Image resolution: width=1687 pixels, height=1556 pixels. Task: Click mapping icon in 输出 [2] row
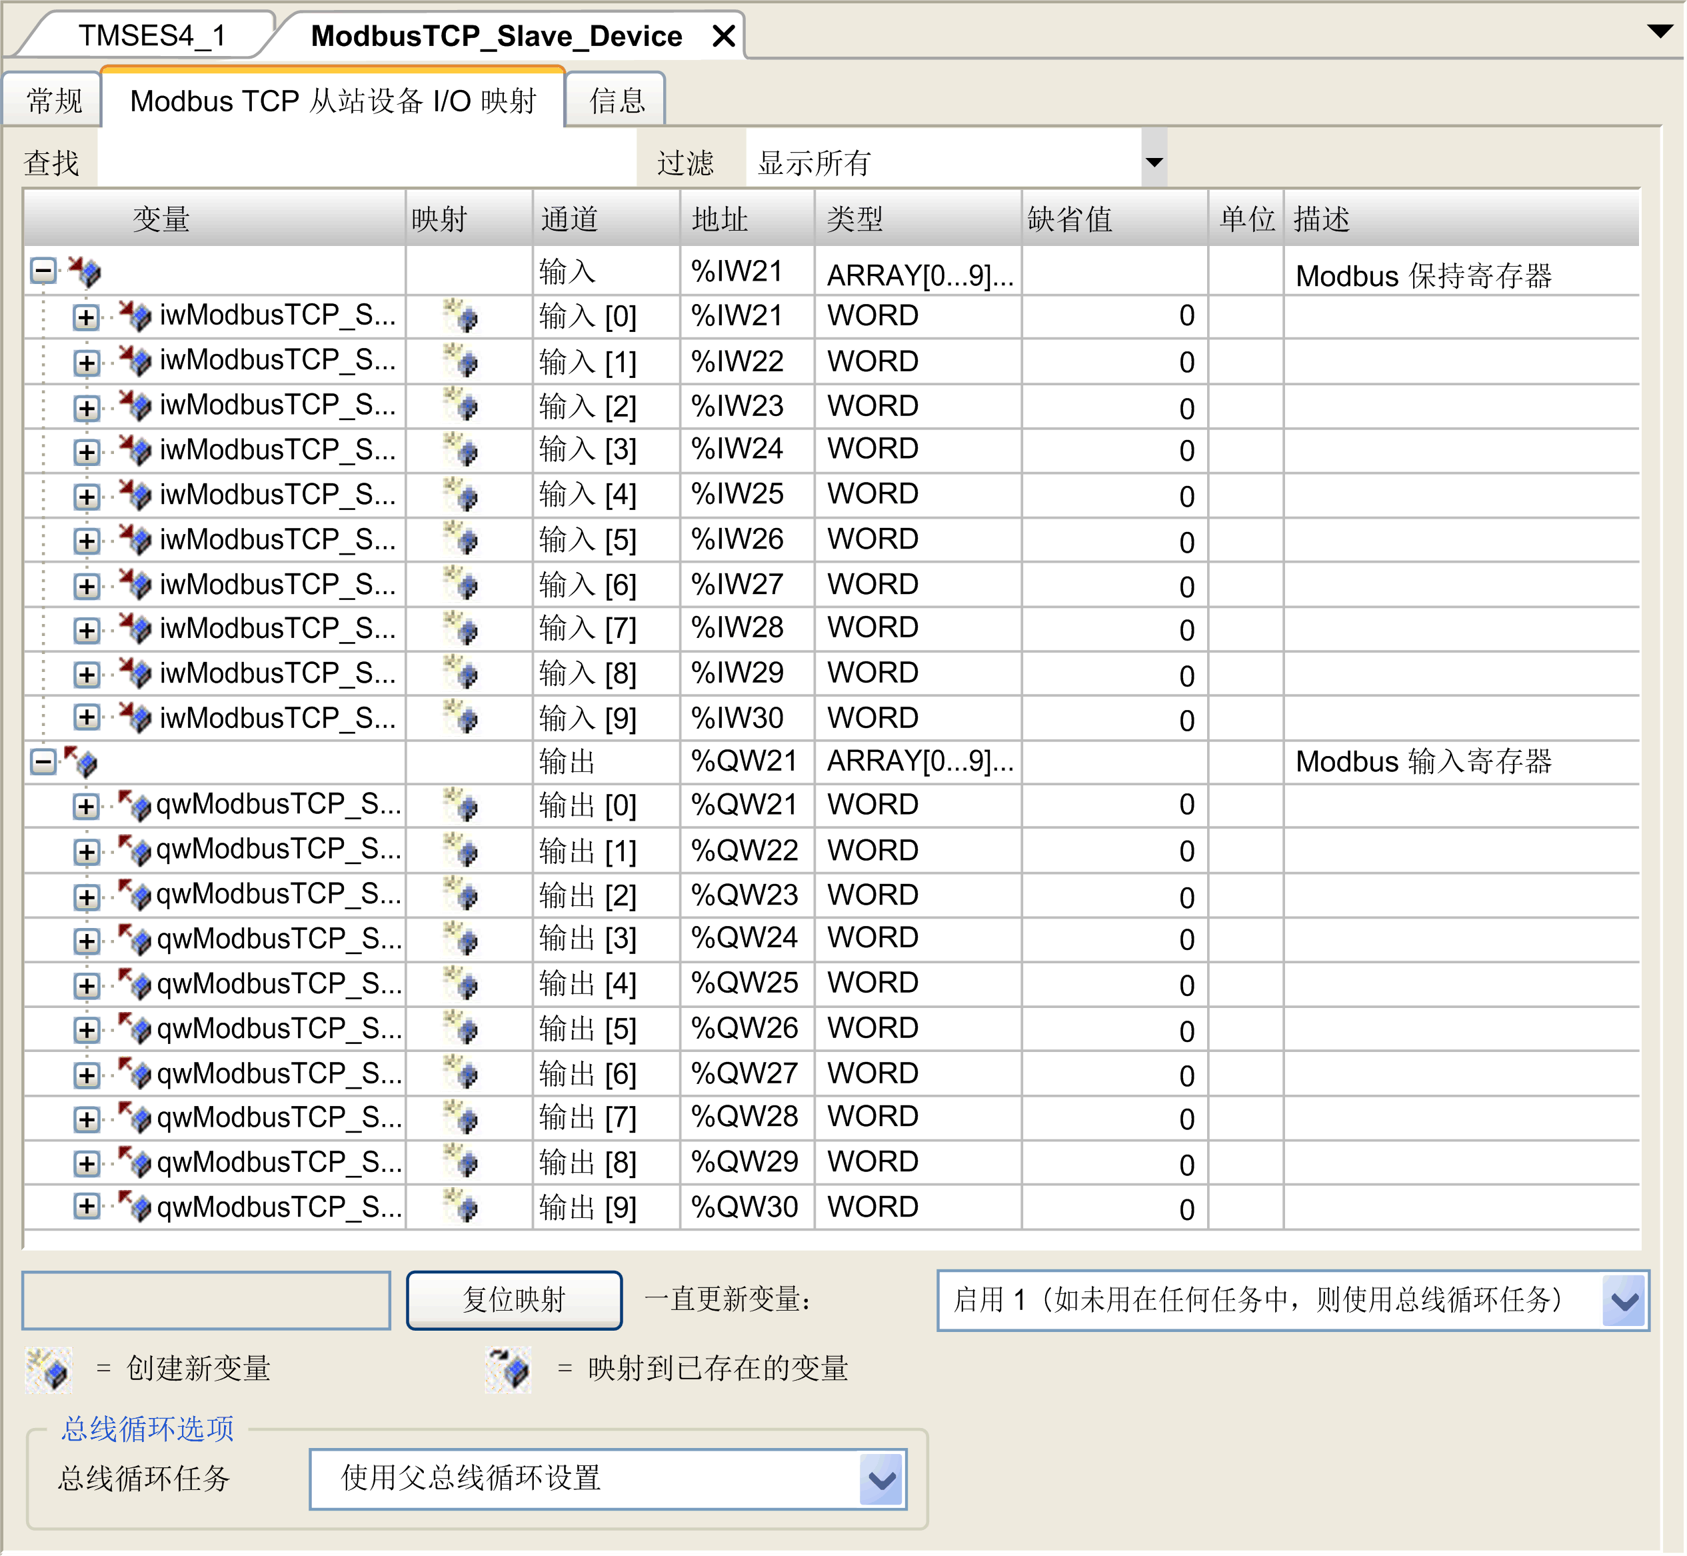(x=461, y=895)
